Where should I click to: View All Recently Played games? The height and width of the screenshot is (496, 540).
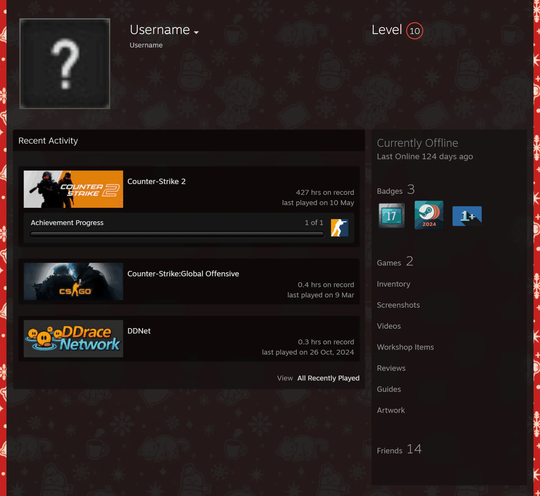coord(328,378)
